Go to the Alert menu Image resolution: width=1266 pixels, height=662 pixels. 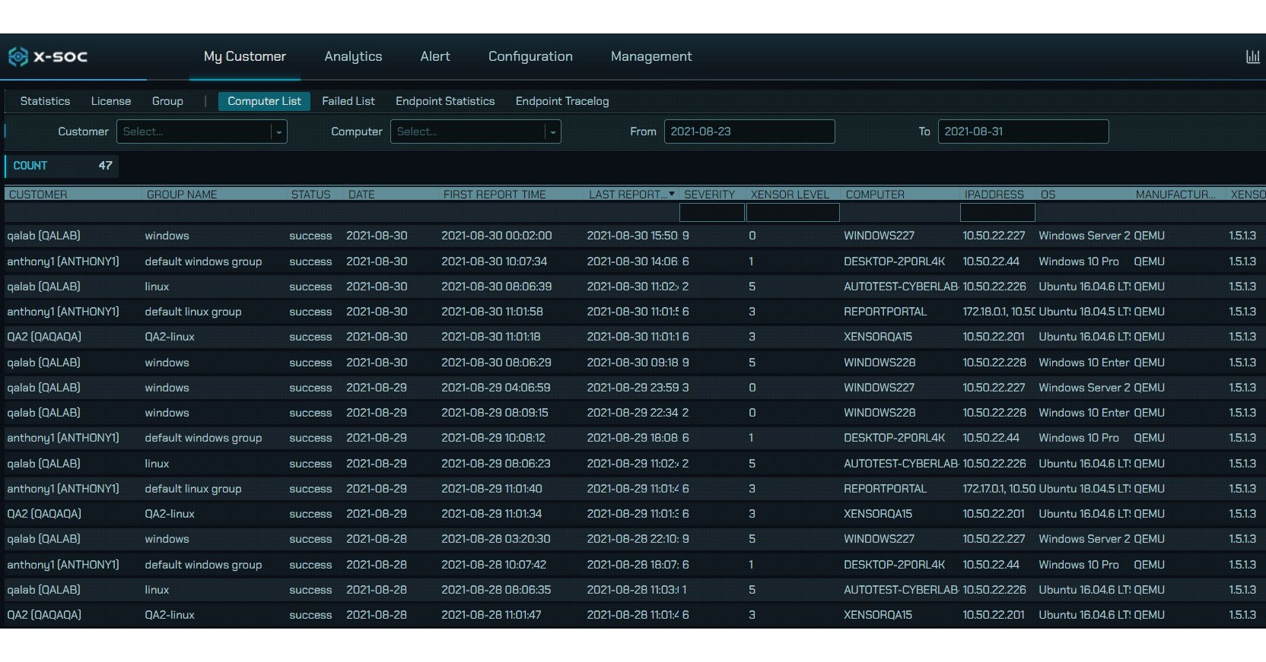click(x=434, y=56)
